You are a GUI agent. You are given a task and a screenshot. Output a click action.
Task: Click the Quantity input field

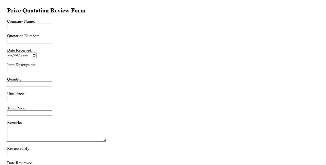30,84
